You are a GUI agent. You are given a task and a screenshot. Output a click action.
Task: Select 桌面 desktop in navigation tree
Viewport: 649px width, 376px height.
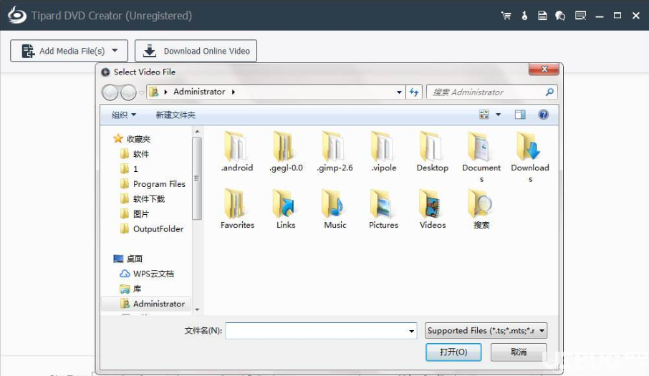[x=128, y=259]
